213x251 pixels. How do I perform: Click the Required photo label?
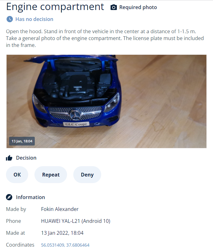pos(138,8)
